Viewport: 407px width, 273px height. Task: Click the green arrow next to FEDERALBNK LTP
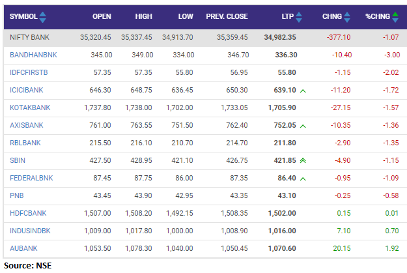[303, 178]
